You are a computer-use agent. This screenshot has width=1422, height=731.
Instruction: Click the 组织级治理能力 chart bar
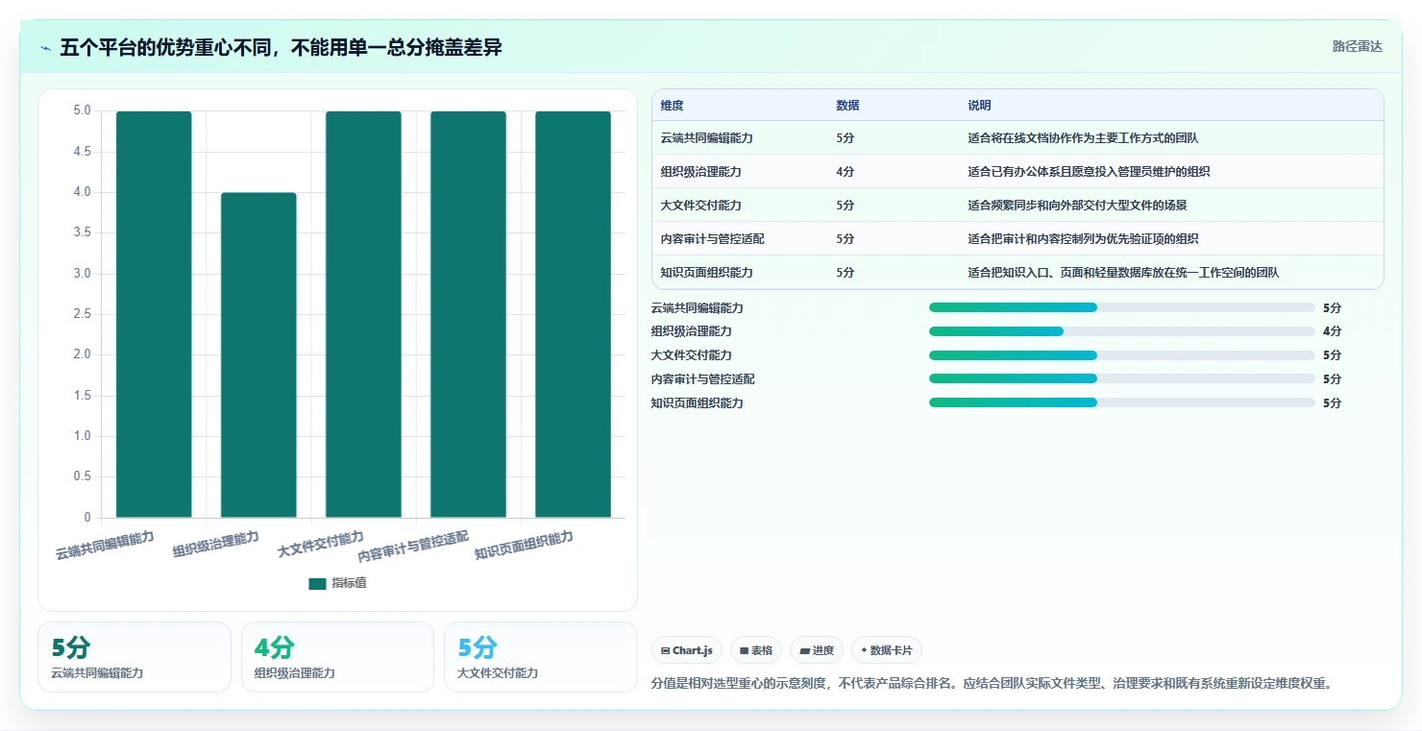click(x=258, y=355)
